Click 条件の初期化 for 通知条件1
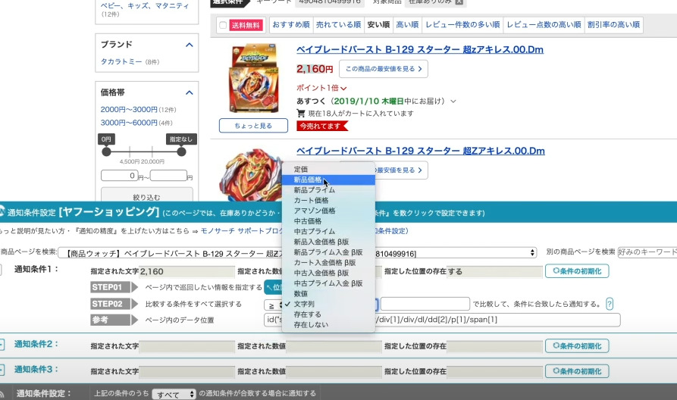677x400 pixels. point(576,270)
